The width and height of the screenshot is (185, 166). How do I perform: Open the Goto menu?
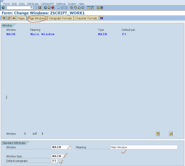click(22, 4)
